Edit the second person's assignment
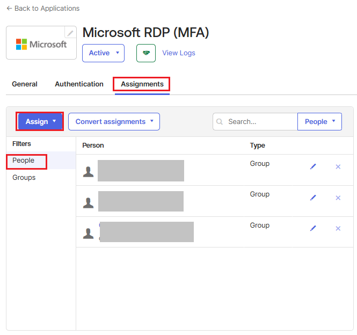The image size is (357, 335). coord(313,198)
